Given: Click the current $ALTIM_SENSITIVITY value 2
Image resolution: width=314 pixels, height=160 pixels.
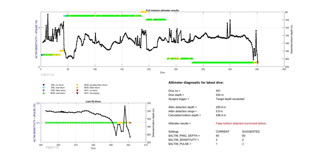Looking at the screenshot, I should tap(217, 140).
